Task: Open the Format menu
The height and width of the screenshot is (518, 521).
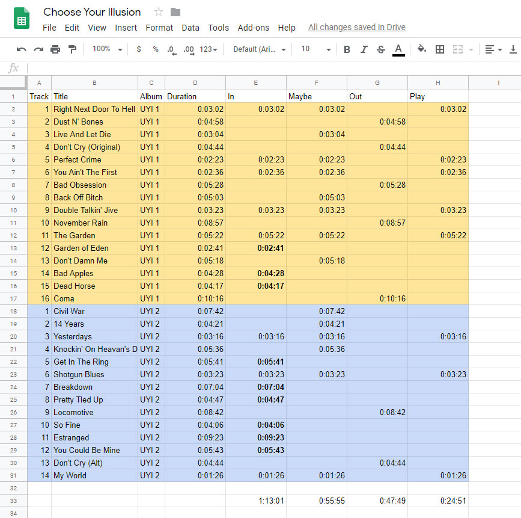Action: 159,28
